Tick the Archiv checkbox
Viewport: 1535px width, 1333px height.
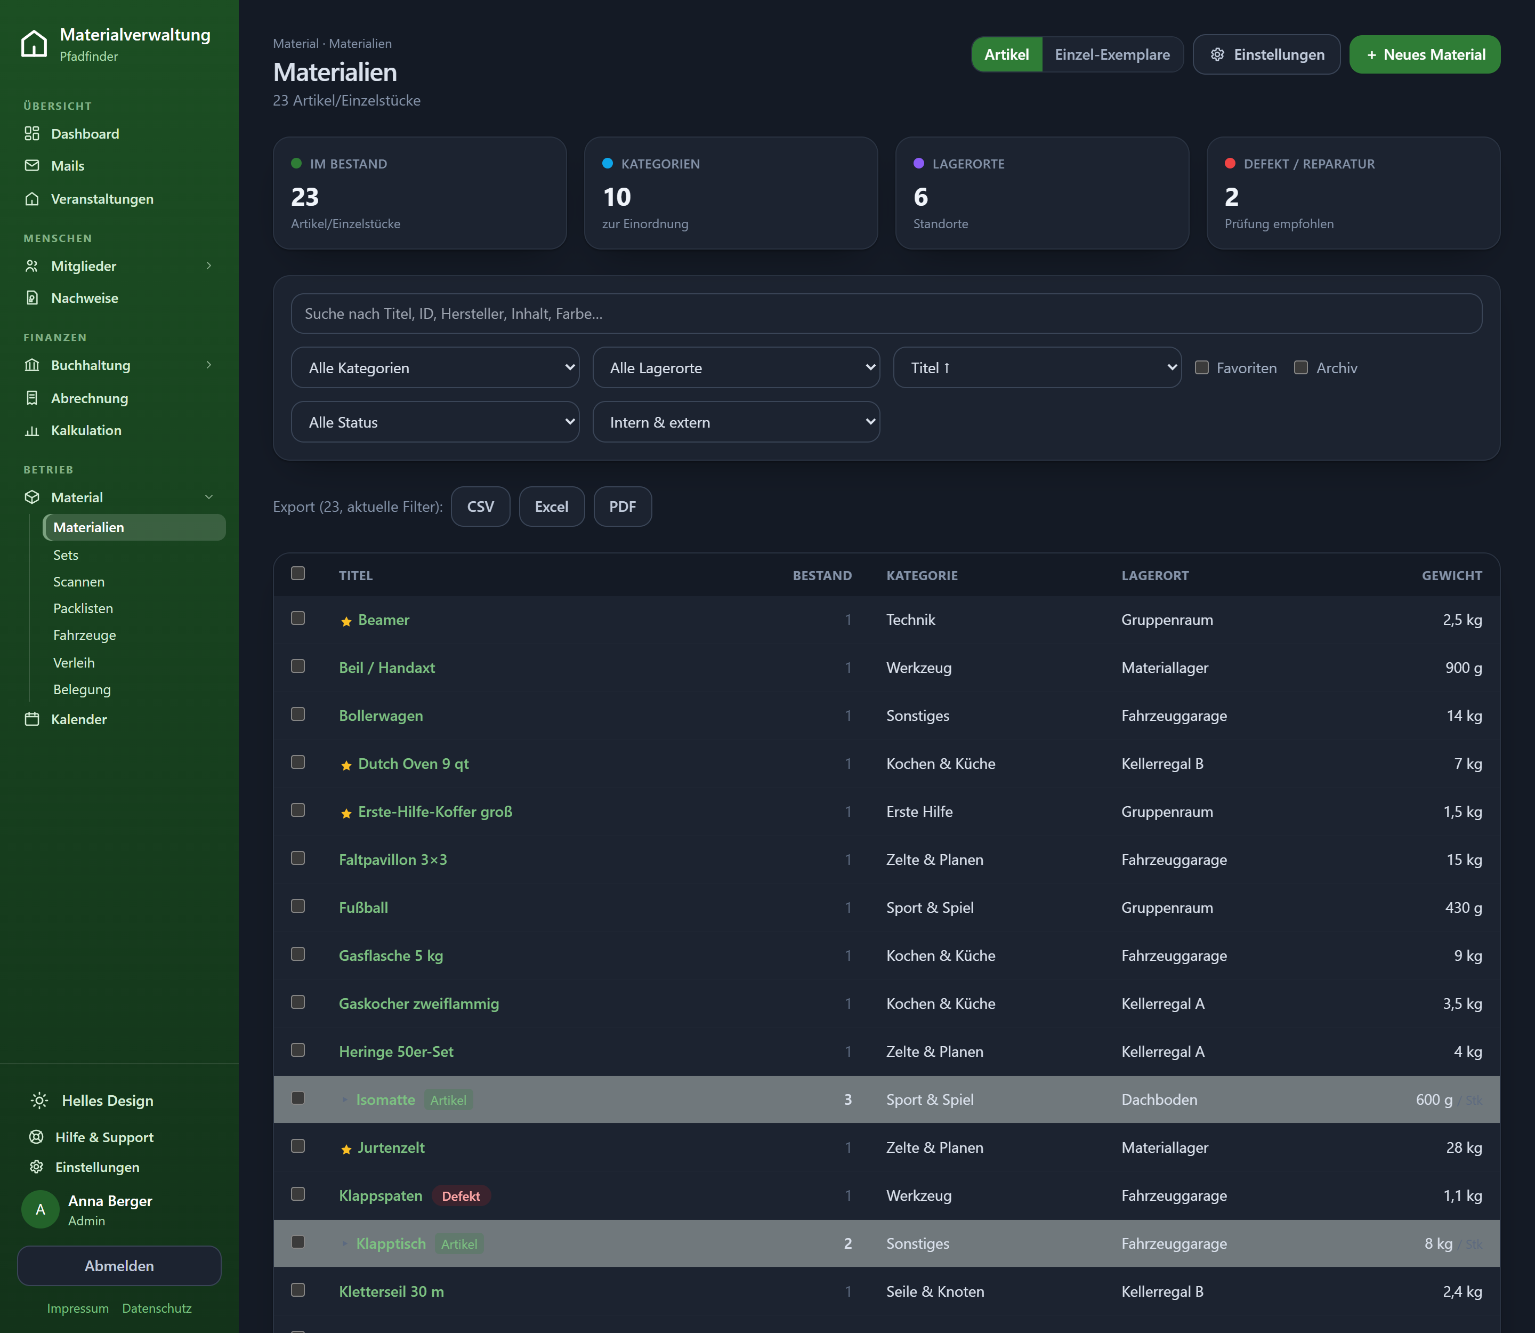tap(1300, 367)
